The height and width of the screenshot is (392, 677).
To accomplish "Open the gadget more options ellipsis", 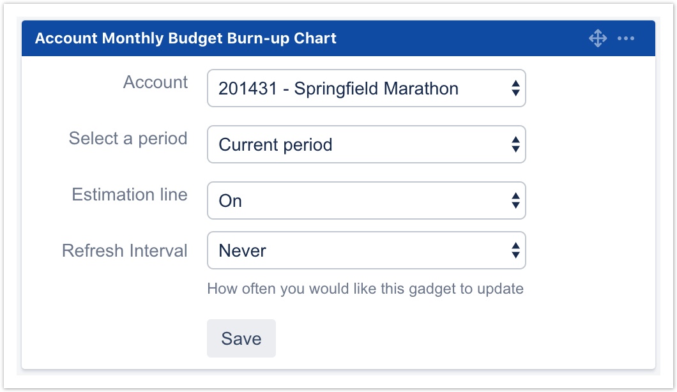I will tap(626, 39).
